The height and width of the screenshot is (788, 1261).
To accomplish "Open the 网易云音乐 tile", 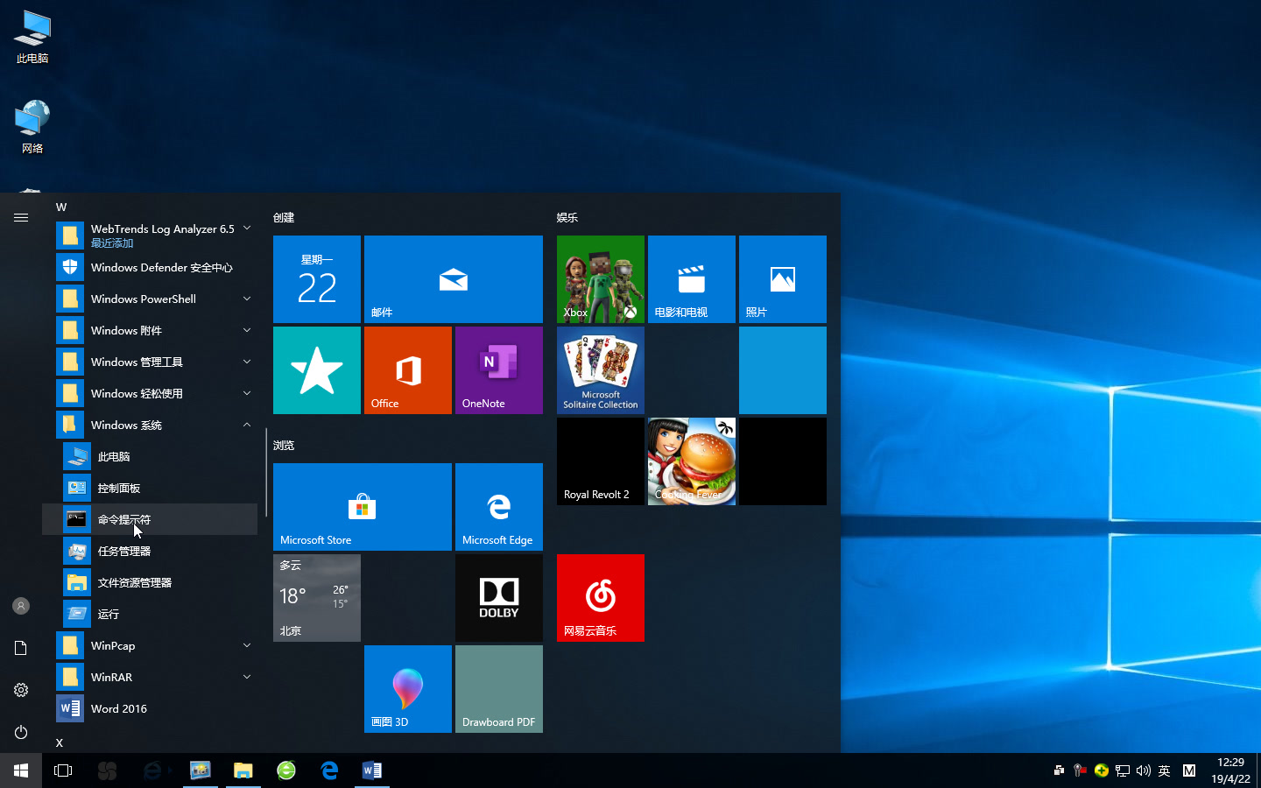I will [x=601, y=598].
